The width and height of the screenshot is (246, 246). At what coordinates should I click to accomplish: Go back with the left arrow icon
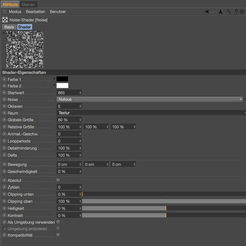coord(207,12)
